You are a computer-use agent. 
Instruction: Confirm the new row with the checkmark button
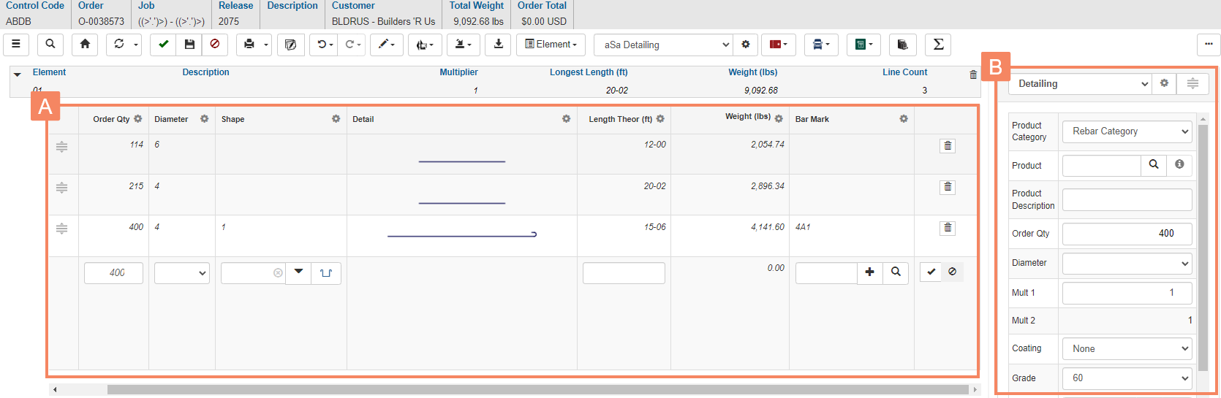tap(931, 272)
